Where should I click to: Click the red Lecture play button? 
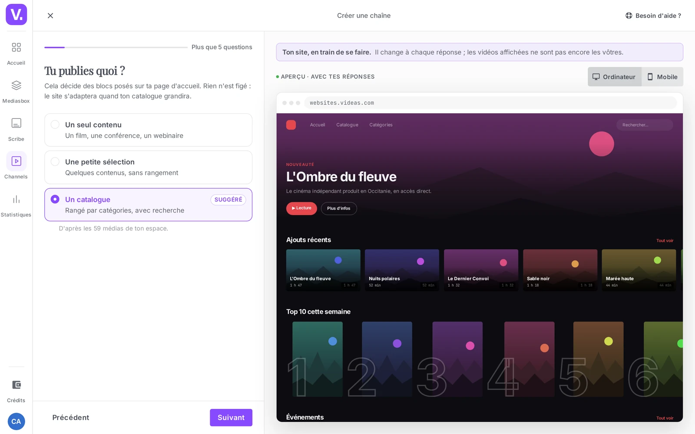coord(301,208)
